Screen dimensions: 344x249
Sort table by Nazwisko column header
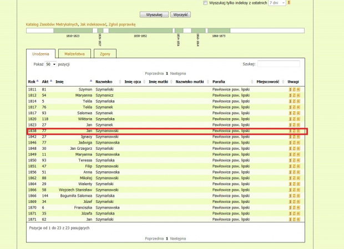(x=104, y=82)
